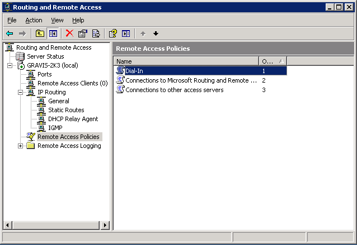Collapse the GRAVIS-2K3 (local) node
The width and height of the screenshot is (357, 245).
point(10,66)
